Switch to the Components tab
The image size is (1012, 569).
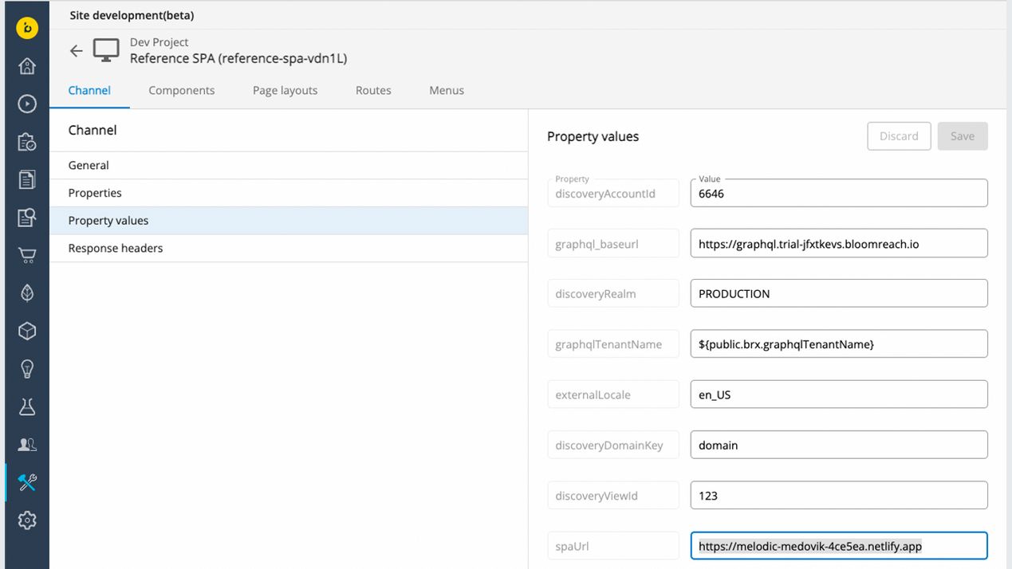(x=182, y=90)
